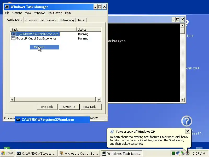Click the task list horizontal scrollbar track
Image resolution: width=209 pixels, height=157 pixels.
pos(55,99)
